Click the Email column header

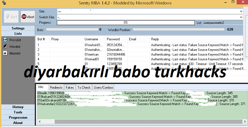tap(138, 39)
